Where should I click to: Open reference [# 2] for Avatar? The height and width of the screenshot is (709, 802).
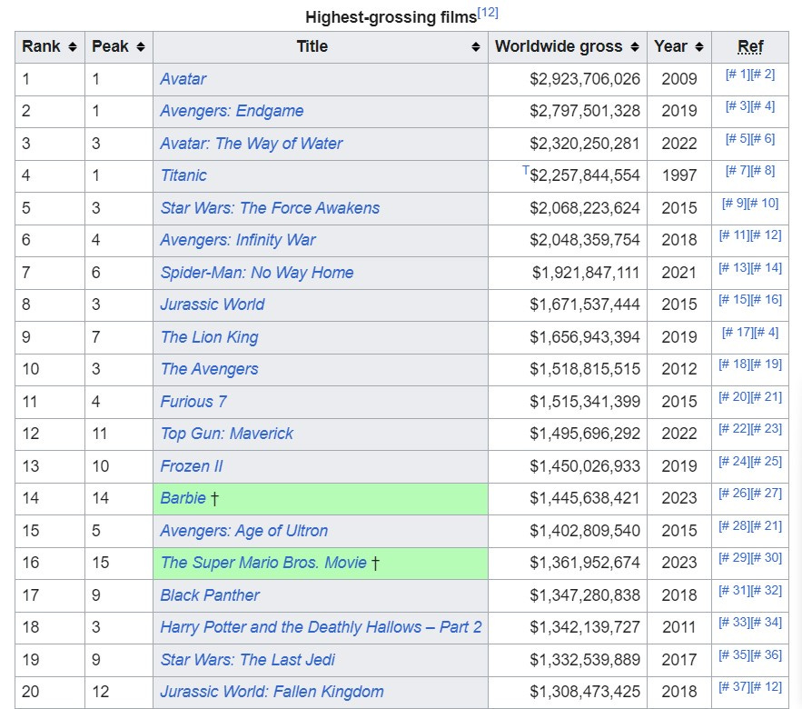coord(763,74)
